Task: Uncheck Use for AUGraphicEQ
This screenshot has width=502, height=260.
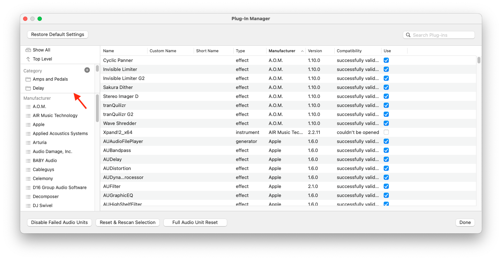Action: [x=386, y=195]
